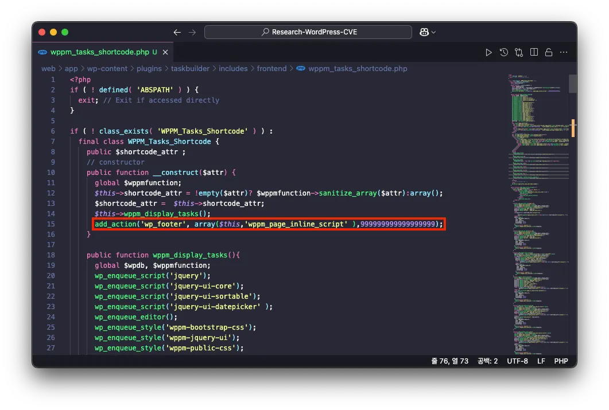Select PHP language mode in status bar
Image resolution: width=609 pixels, height=410 pixels.
[x=561, y=361]
